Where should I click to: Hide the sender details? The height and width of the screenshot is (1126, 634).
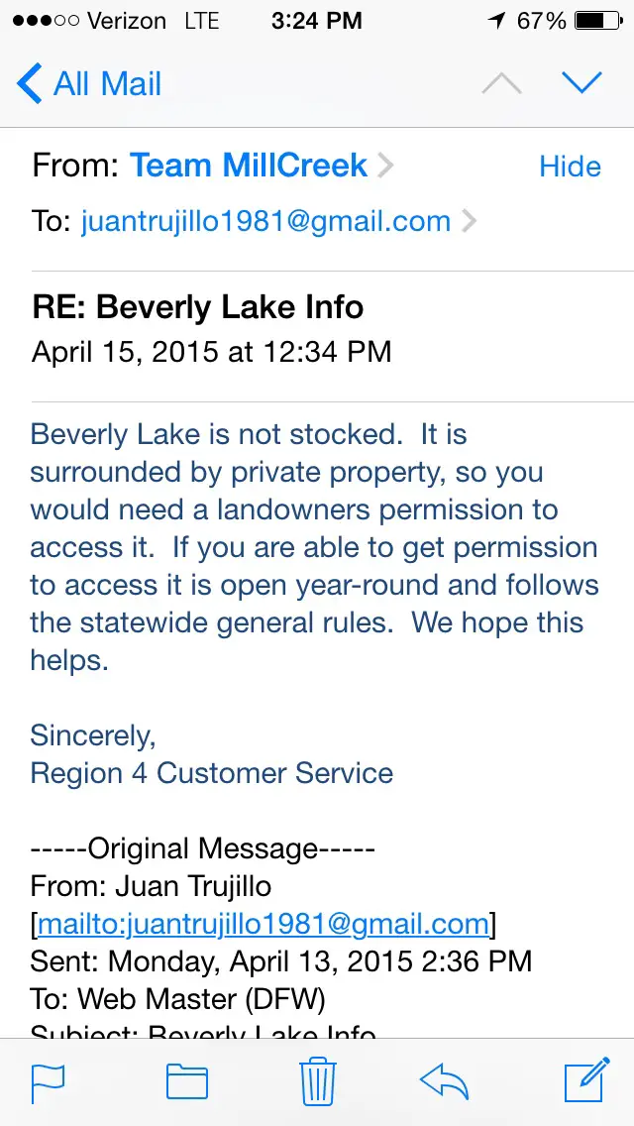[x=570, y=167]
